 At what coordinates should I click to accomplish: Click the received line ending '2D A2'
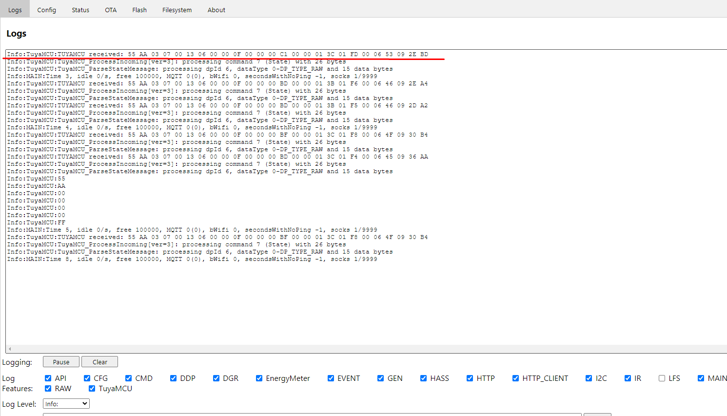coord(217,105)
